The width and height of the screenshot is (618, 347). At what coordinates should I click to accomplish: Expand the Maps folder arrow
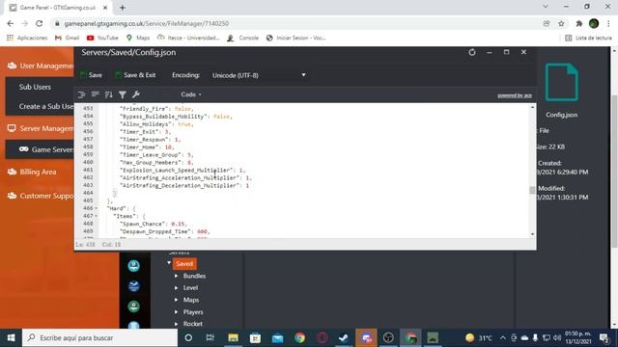tap(176, 300)
